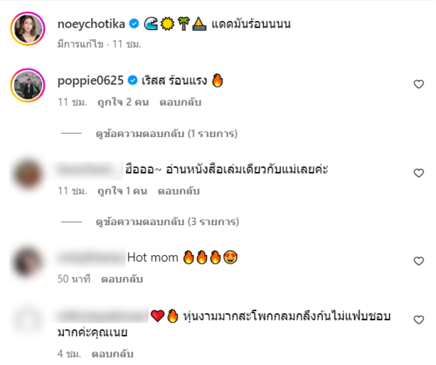Open noeychotika profile picture story
436x365 pixels.
click(28, 29)
